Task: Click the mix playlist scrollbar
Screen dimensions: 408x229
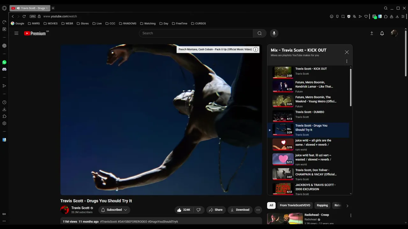Action: coord(351,87)
